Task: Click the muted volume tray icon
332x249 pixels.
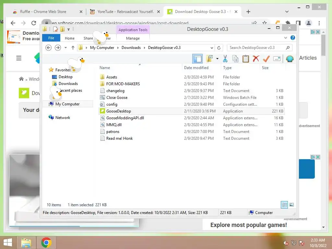Action: (x=286, y=243)
